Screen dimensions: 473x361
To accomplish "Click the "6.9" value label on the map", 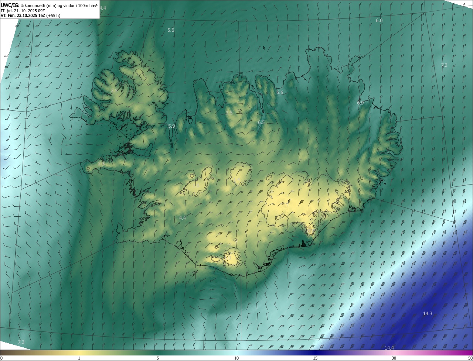I will (x=360, y=103).
